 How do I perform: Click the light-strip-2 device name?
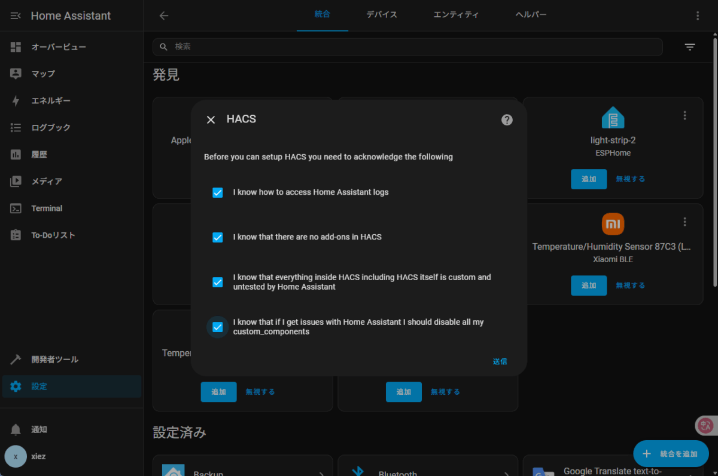613,140
